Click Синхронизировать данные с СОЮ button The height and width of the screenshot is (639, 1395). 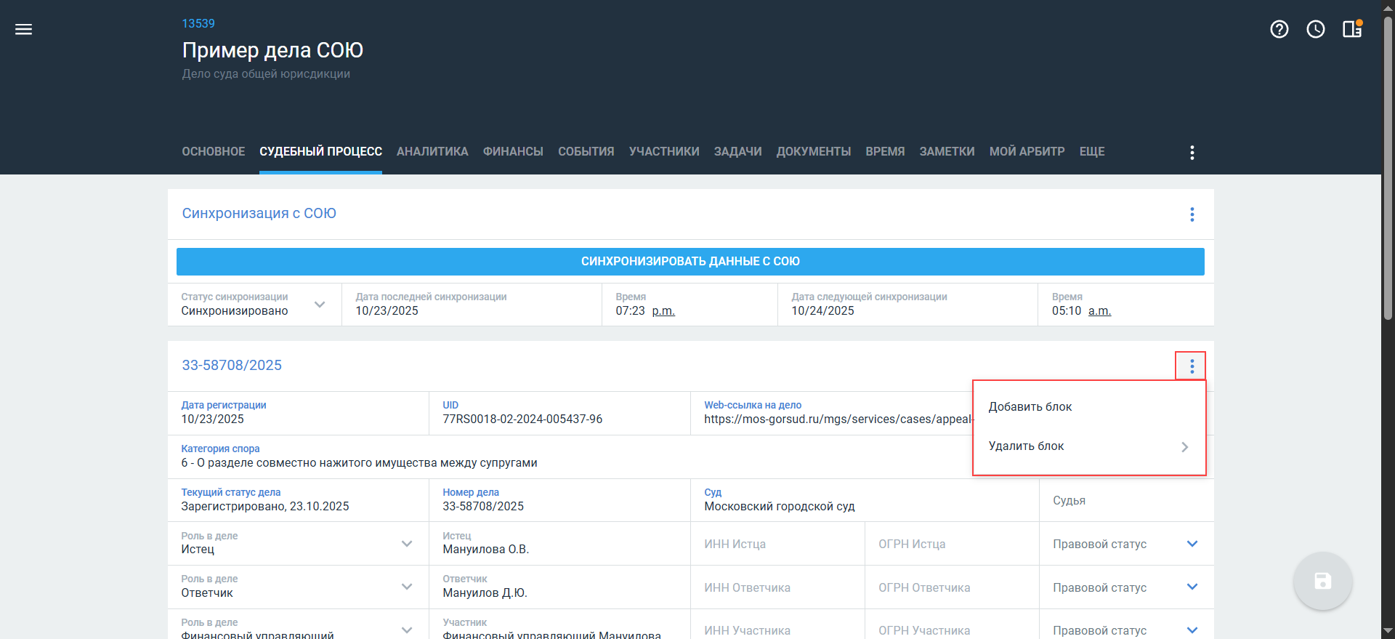[690, 262]
